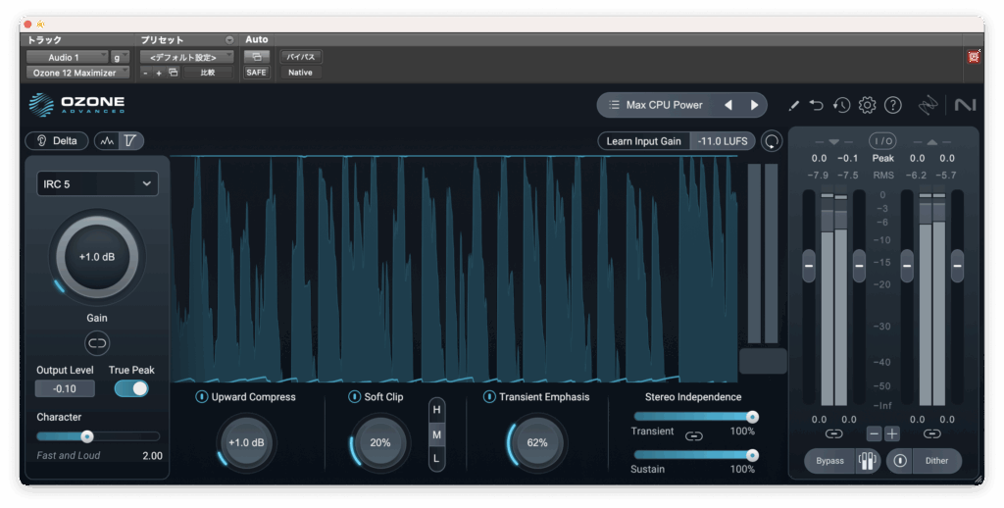Click the pencil edit icon near preset
This screenshot has width=1004, height=508.
coord(793,105)
